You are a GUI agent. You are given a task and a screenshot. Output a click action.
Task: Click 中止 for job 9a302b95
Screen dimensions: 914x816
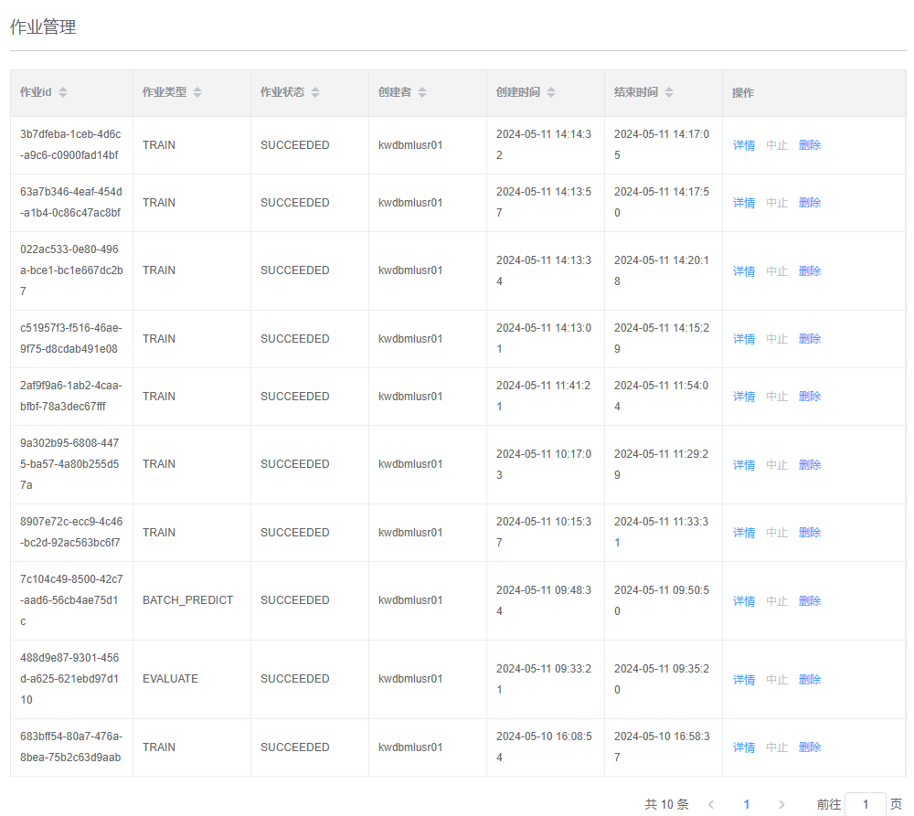point(777,465)
